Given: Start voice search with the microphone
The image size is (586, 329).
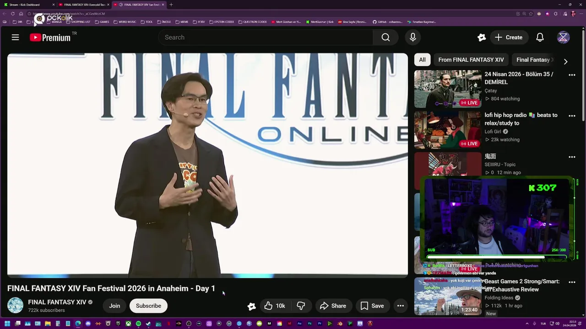Looking at the screenshot, I should coord(413,37).
